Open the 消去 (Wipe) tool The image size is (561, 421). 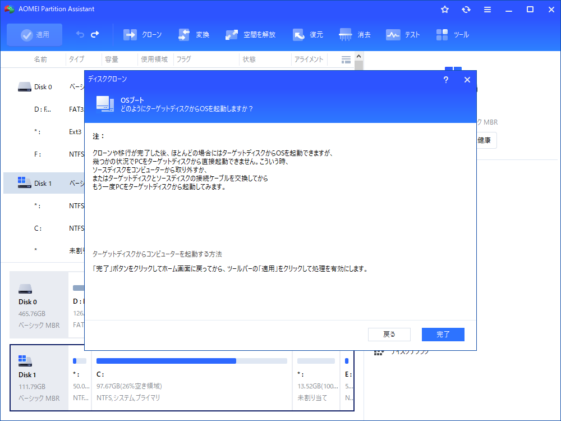click(355, 35)
